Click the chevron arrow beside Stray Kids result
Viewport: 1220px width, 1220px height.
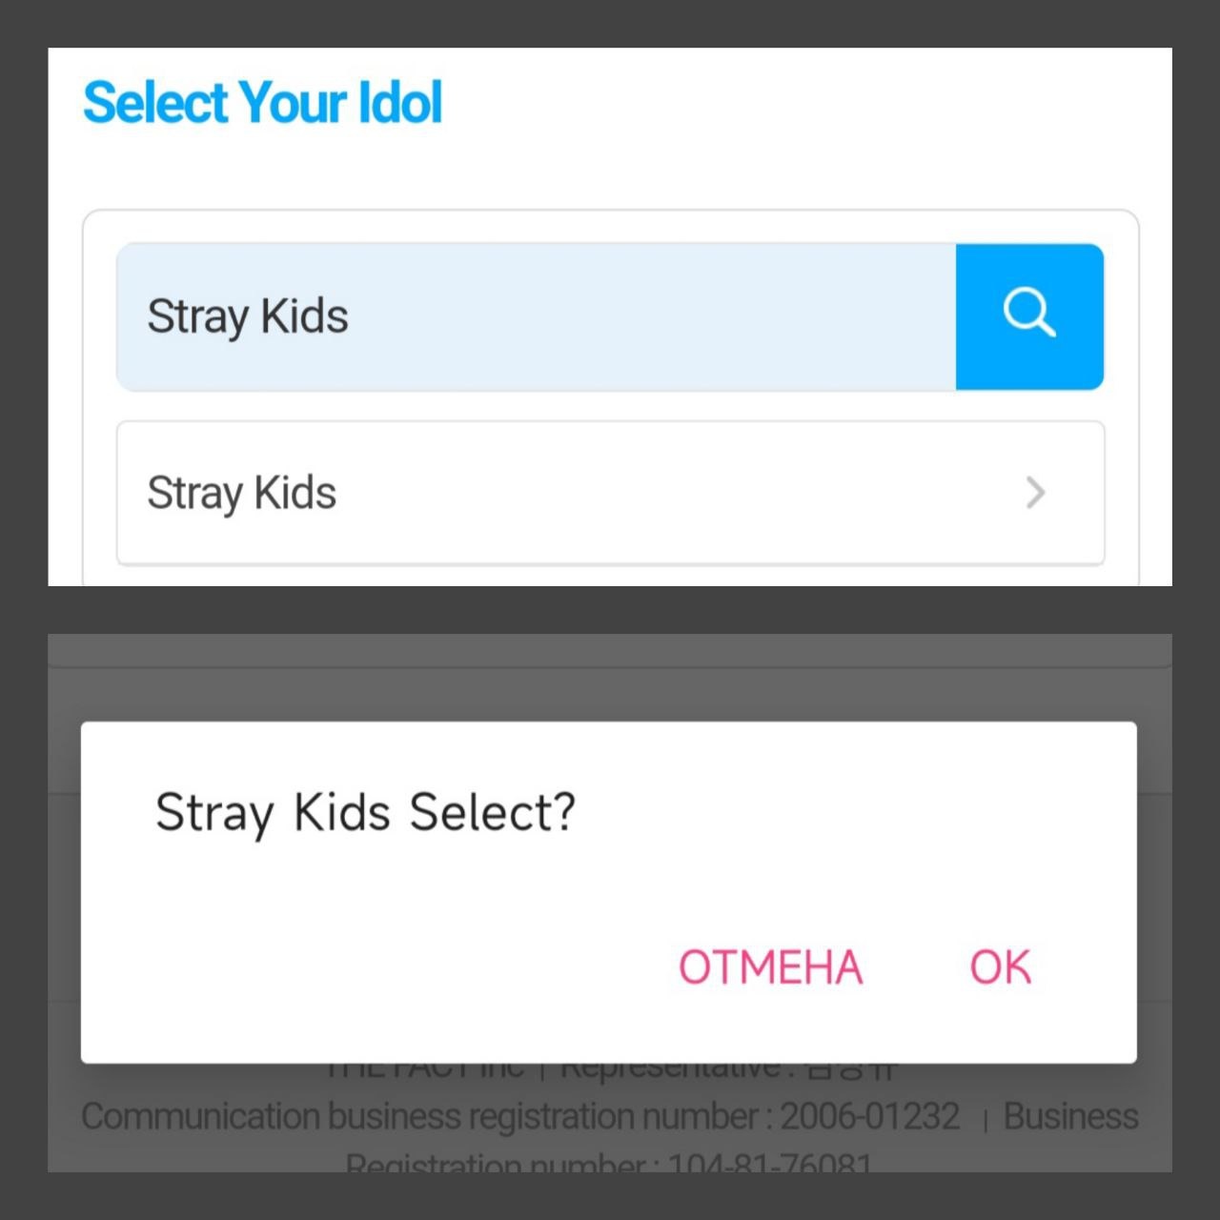tap(1036, 493)
